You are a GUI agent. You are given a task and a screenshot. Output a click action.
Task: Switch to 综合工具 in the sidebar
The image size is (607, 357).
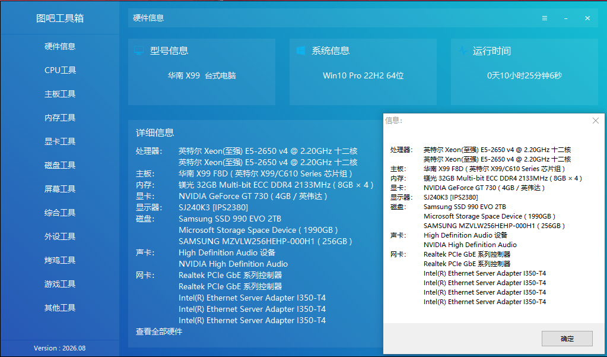click(60, 213)
